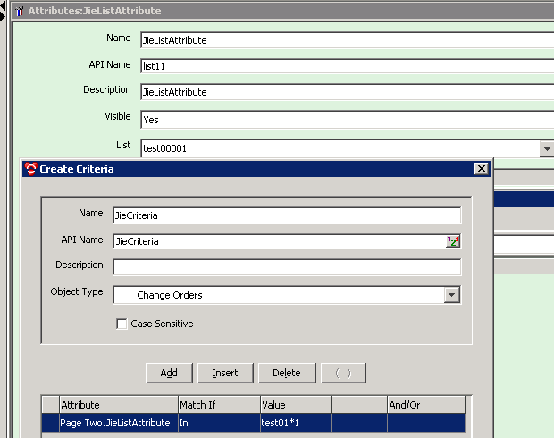Click the parentheses ( ) button

click(x=343, y=373)
